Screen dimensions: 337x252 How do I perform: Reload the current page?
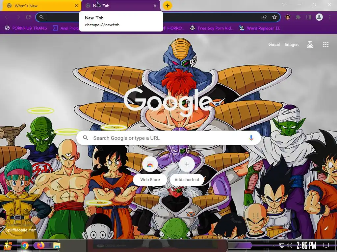pos(28,17)
